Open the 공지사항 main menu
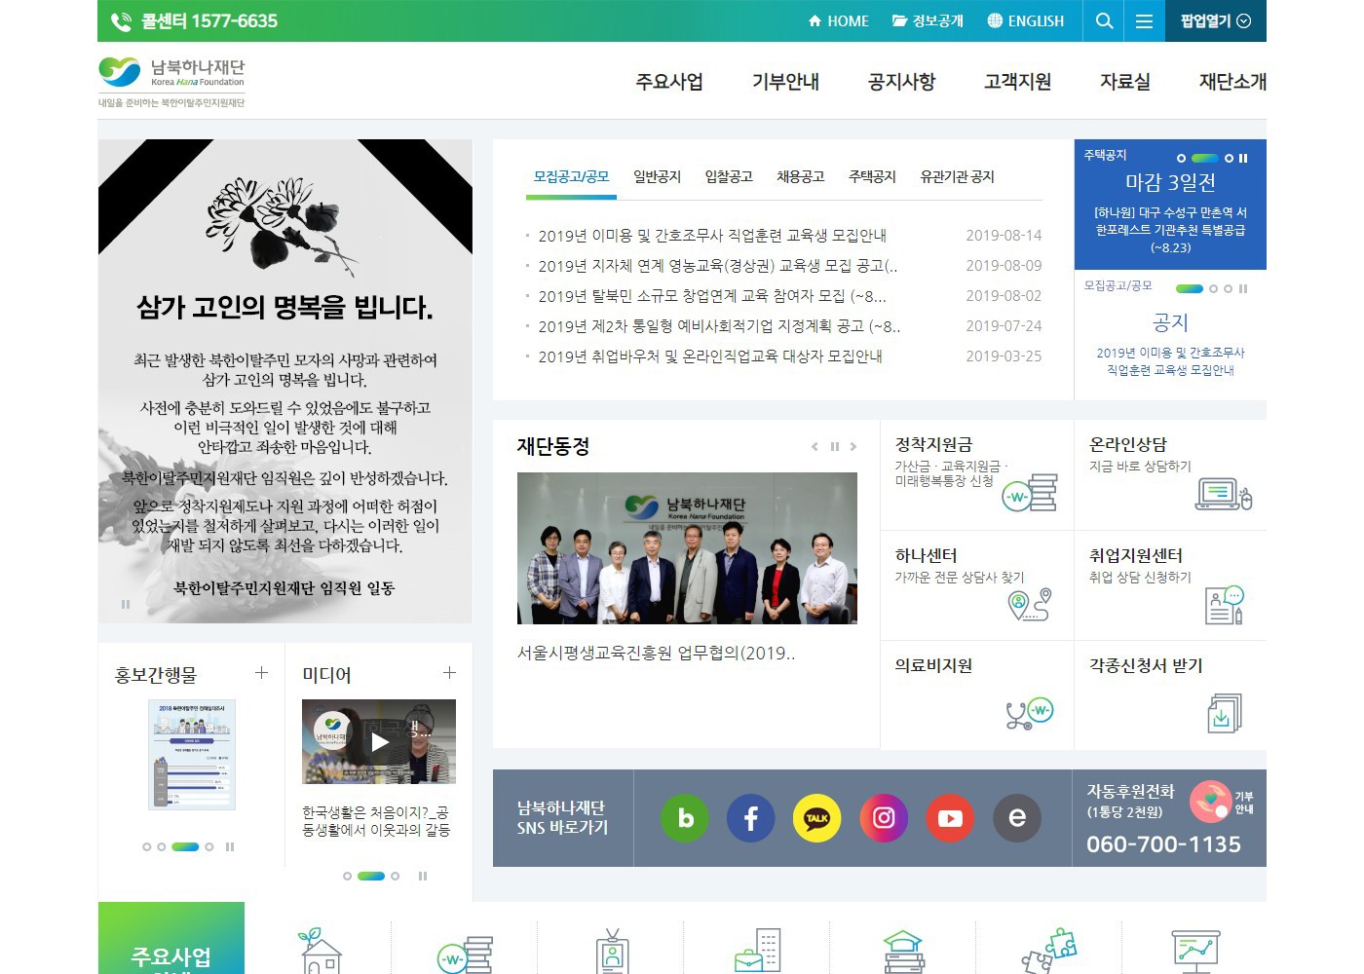 pyautogui.click(x=901, y=82)
